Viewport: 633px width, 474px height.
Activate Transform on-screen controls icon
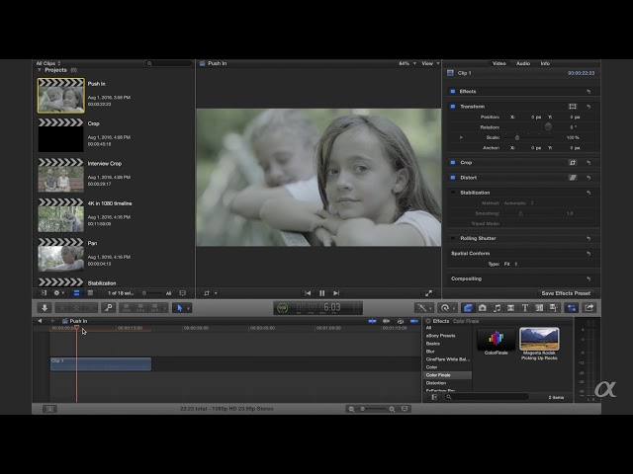tap(573, 107)
